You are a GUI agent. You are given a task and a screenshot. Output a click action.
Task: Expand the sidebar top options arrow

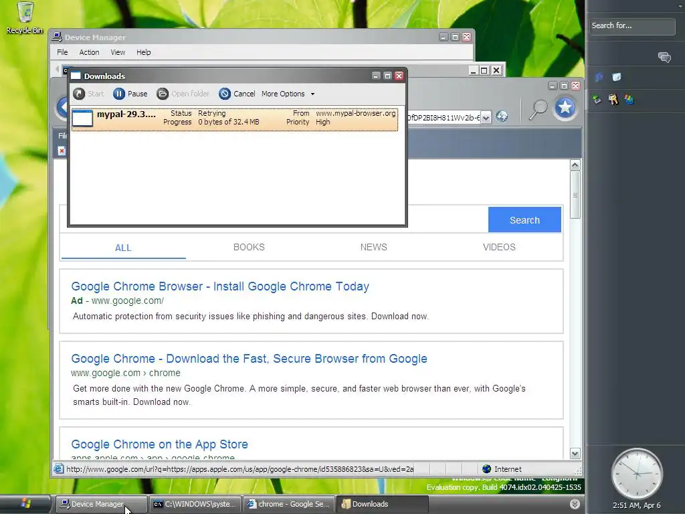click(680, 6)
